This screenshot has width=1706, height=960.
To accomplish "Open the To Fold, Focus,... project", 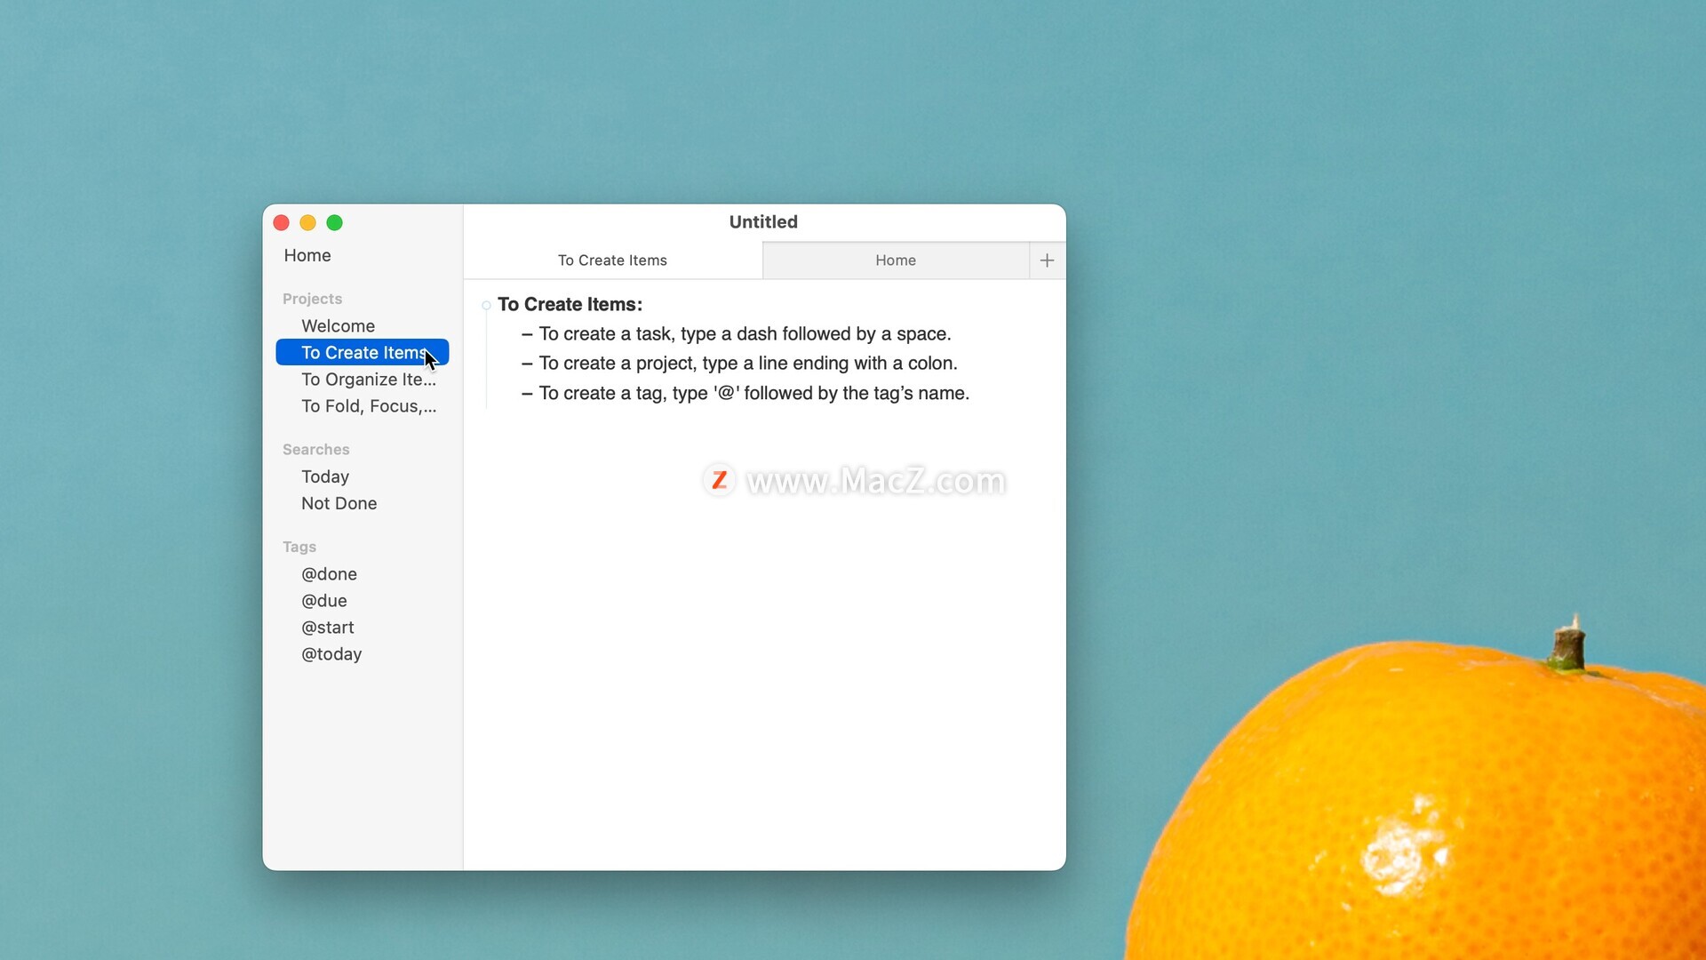I will pos(369,406).
